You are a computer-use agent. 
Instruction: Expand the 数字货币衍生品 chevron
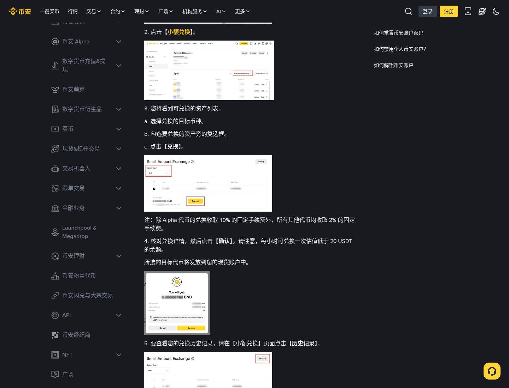click(x=119, y=109)
